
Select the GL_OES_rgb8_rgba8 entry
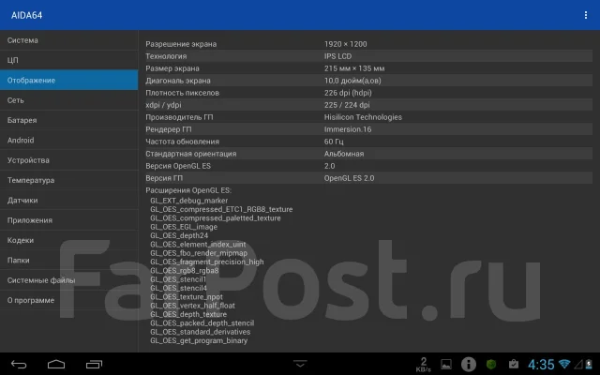185,271
